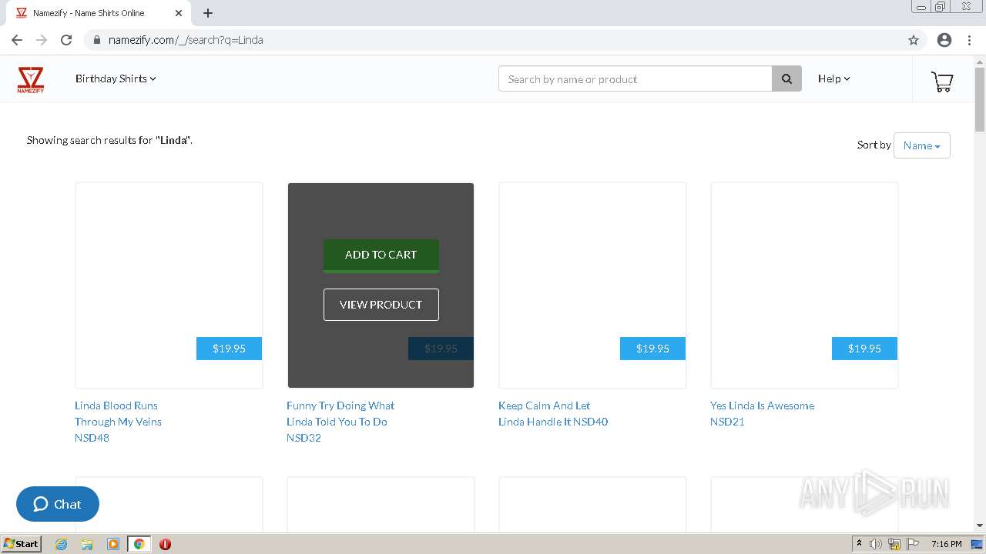The width and height of the screenshot is (986, 554).
Task: Launch Internet Explorer from the taskbar
Action: pyautogui.click(x=62, y=544)
